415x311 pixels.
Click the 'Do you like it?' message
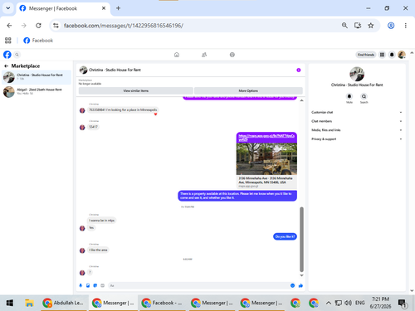point(285,236)
